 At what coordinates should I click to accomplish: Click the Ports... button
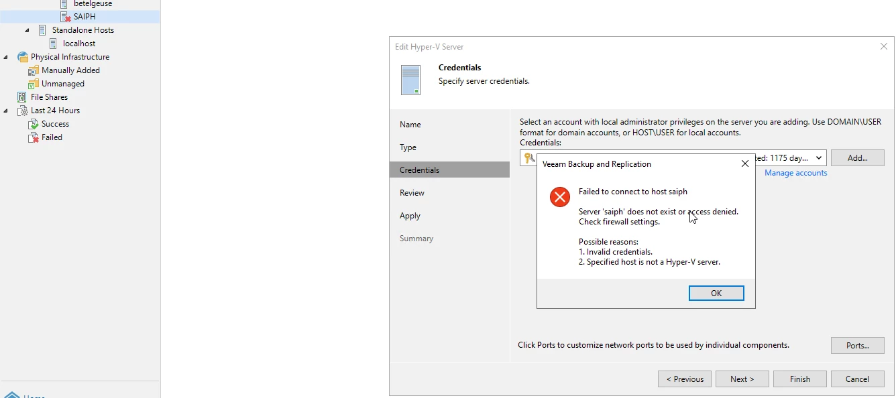(857, 346)
